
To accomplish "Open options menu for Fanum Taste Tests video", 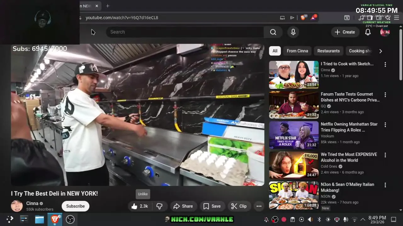I will tap(385, 94).
